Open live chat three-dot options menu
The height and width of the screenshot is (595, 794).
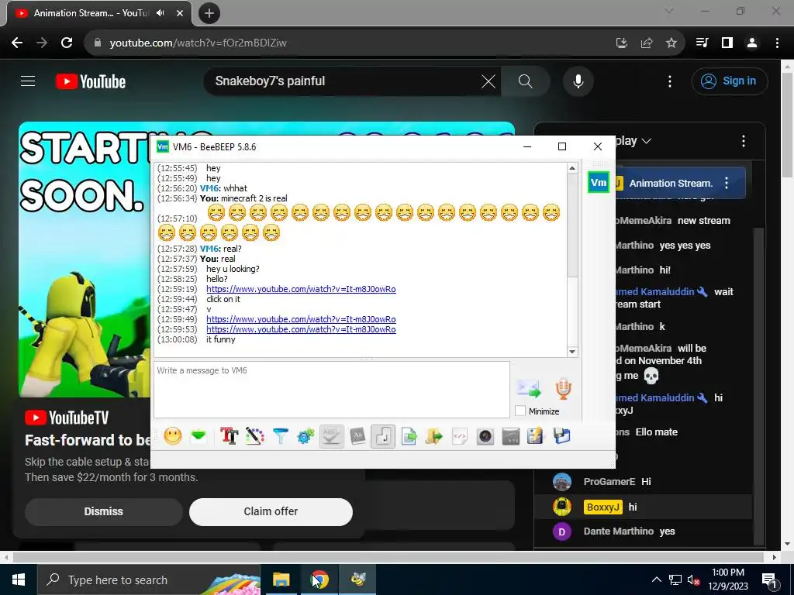(x=744, y=141)
